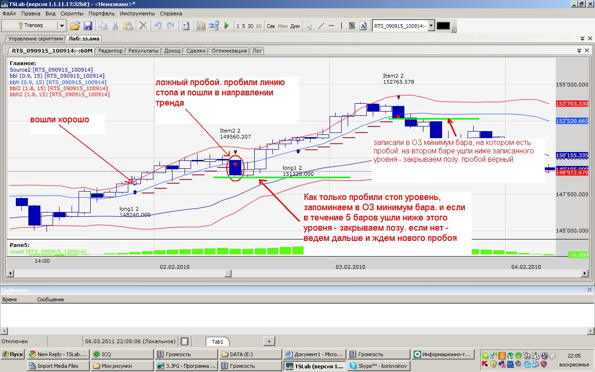Expand the Transaq data source dropdown
The height and width of the screenshot is (372, 595).
[x=61, y=26]
